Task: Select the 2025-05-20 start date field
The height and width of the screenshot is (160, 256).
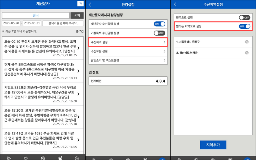Action: click(x=11, y=23)
